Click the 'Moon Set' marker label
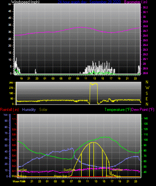Image resolution: width=156 pixels, height=186 pixels. tap(60, 176)
